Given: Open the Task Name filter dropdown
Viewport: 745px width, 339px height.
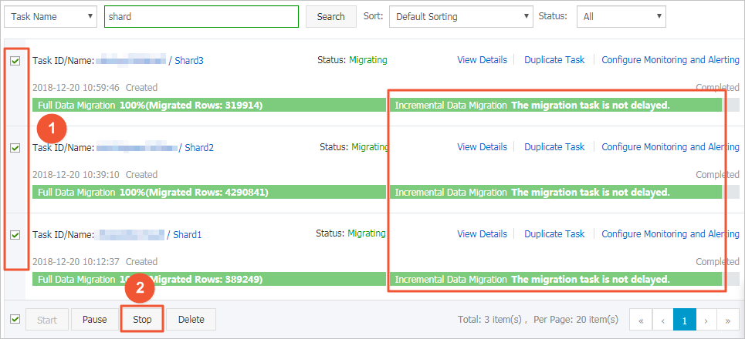Looking at the screenshot, I should pyautogui.click(x=50, y=16).
